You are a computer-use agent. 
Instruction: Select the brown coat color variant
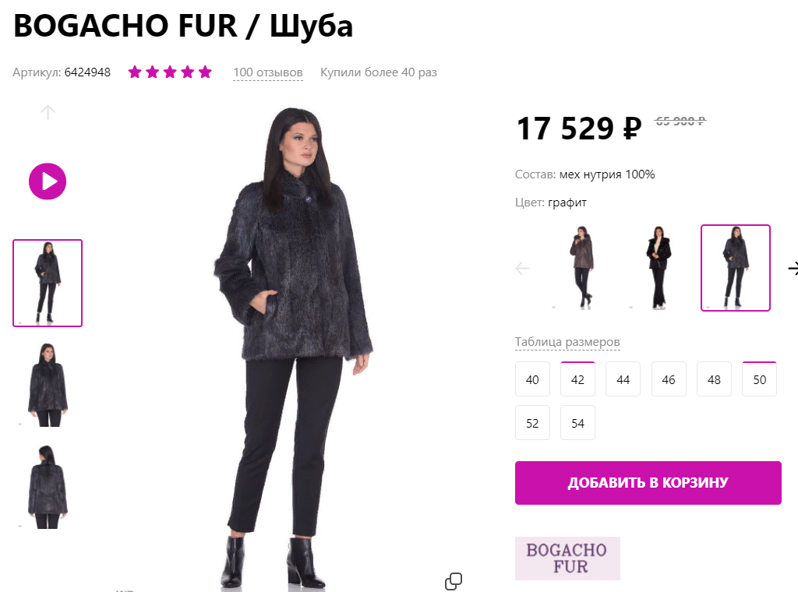coord(581,267)
